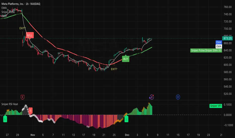
Task: Click the 21 date on the time axis
Action: tap(104, 135)
